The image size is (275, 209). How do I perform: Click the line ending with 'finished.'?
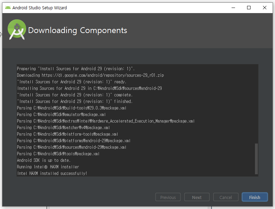75,101
